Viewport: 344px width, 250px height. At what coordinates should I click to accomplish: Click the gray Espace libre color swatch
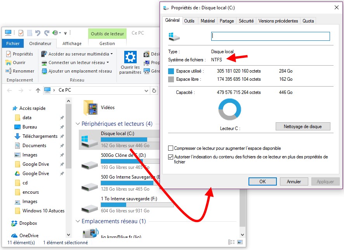click(x=171, y=79)
